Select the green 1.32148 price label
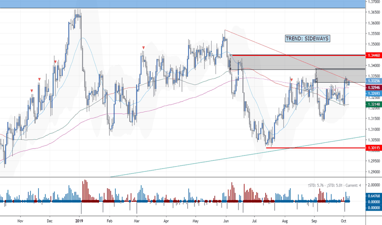 click(x=374, y=104)
